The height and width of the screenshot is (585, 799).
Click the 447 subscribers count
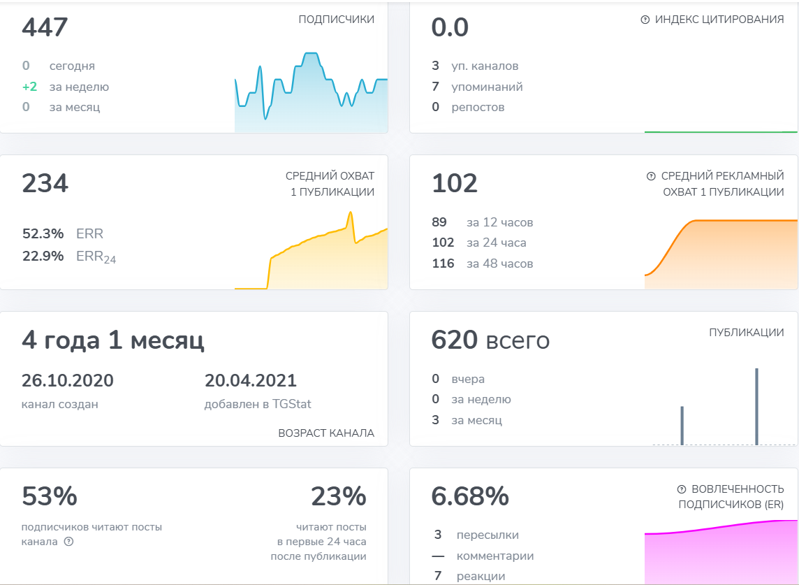click(45, 27)
